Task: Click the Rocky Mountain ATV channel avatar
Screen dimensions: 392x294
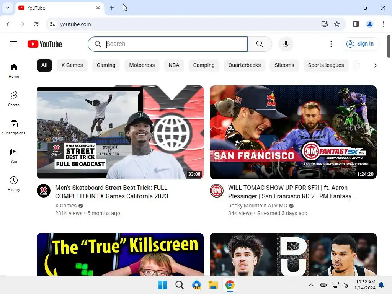Action: (x=217, y=191)
